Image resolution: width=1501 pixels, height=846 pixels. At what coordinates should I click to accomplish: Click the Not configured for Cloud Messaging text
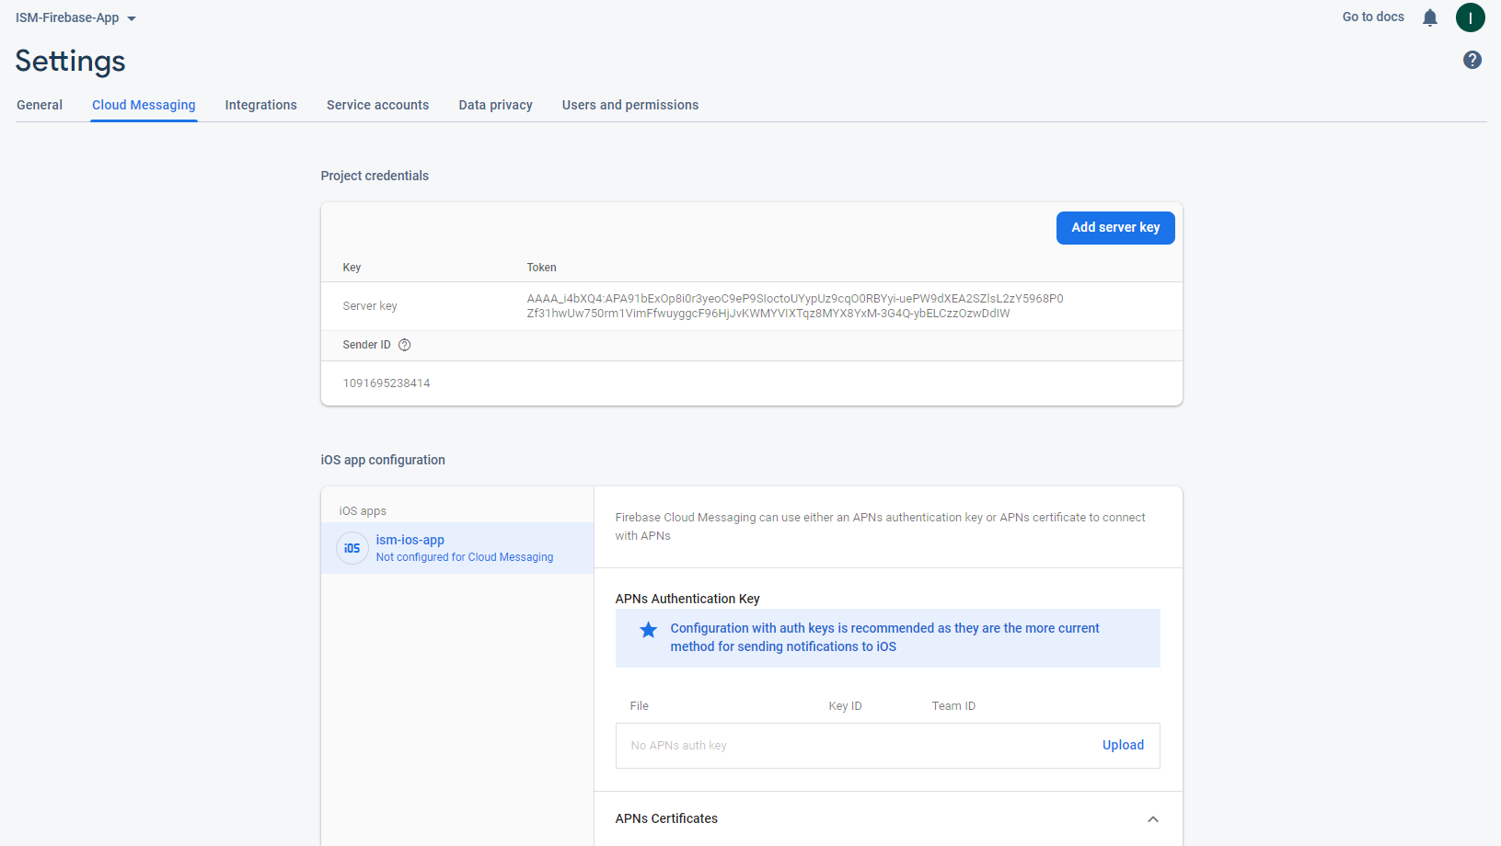coord(465,557)
